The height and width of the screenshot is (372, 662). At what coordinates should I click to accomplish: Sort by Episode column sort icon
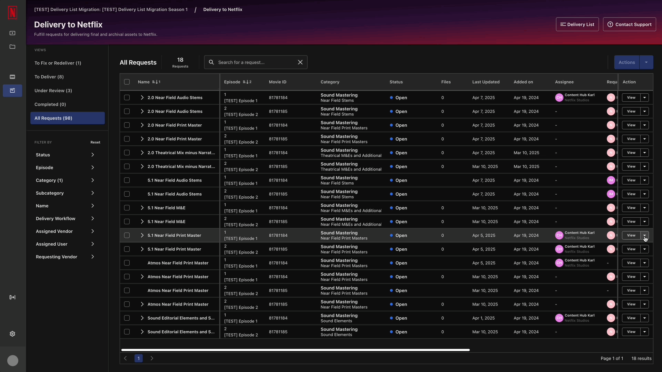click(x=247, y=82)
